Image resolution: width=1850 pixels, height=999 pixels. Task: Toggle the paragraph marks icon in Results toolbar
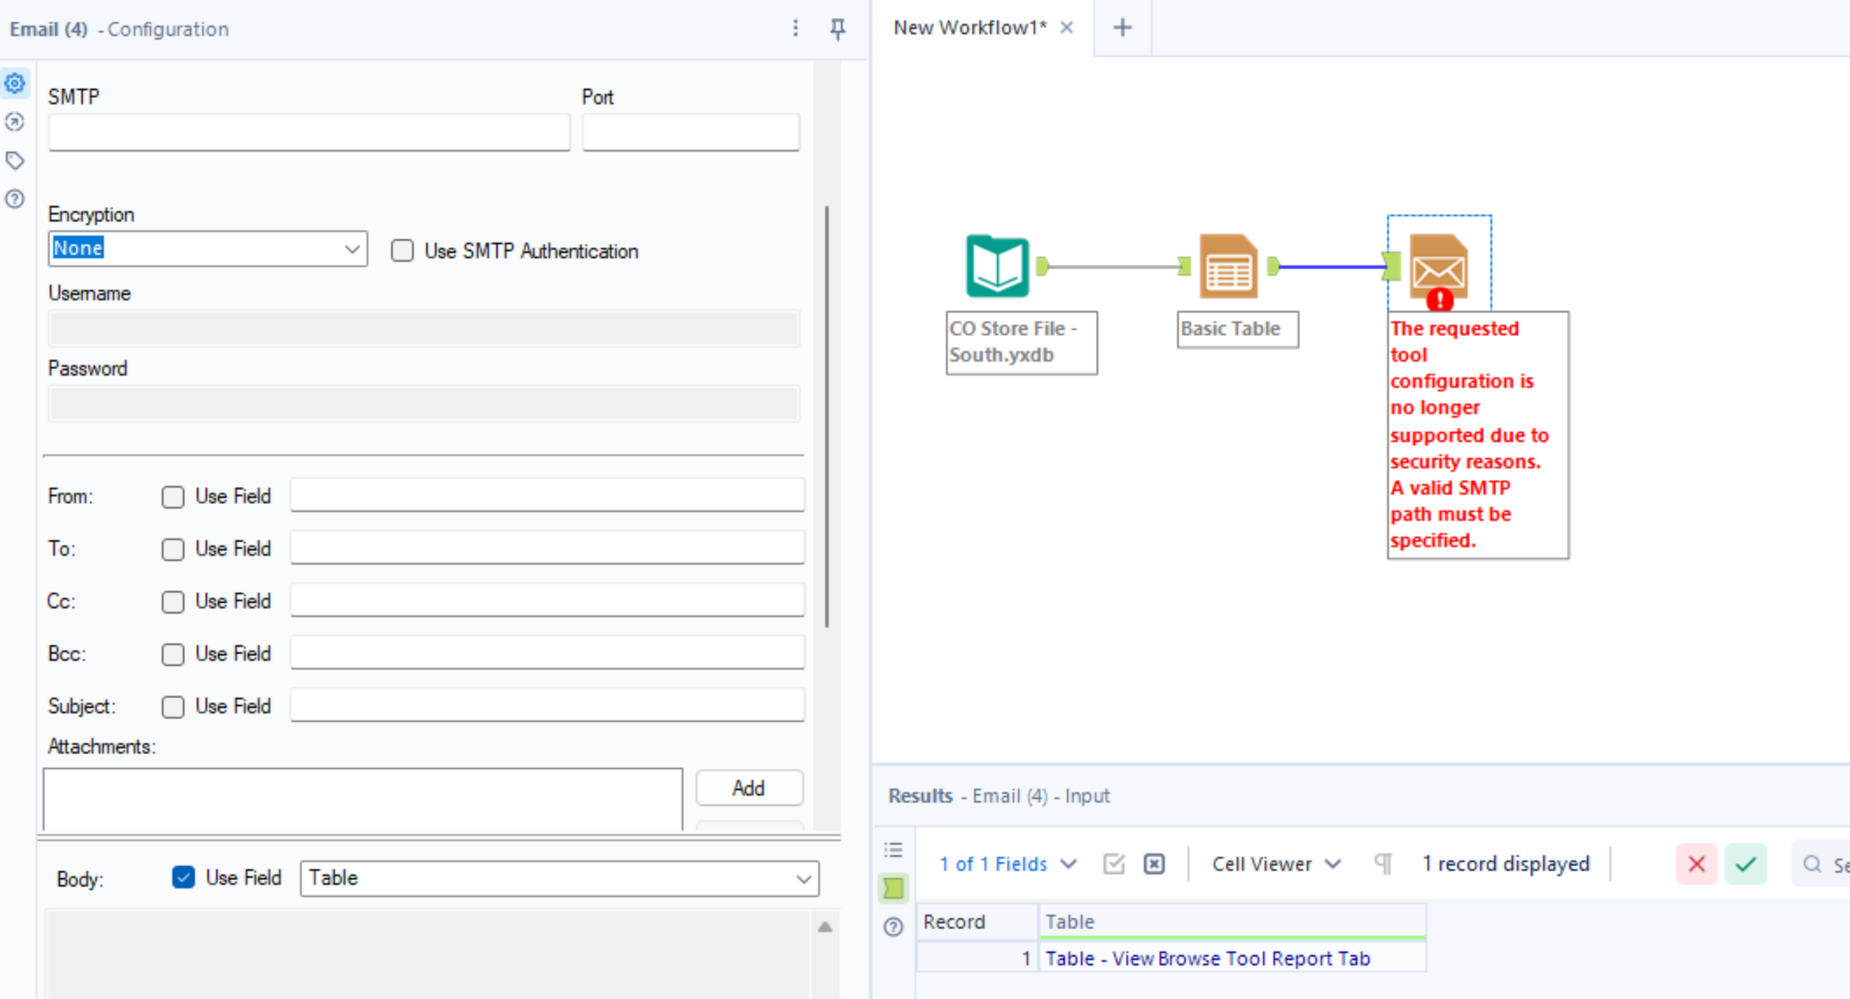point(1383,863)
